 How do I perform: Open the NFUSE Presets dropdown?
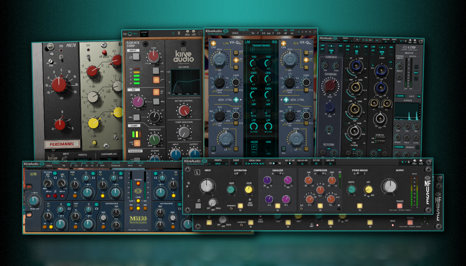pos(218,164)
